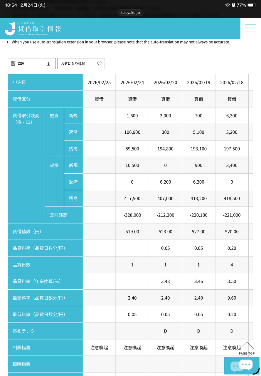Open the hamburger navigation menu
The width and height of the screenshot is (261, 376).
(x=250, y=28)
